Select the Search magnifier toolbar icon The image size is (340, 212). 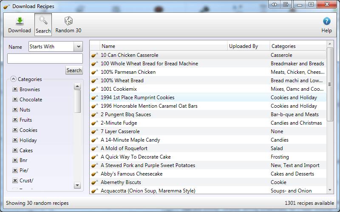pos(43,20)
